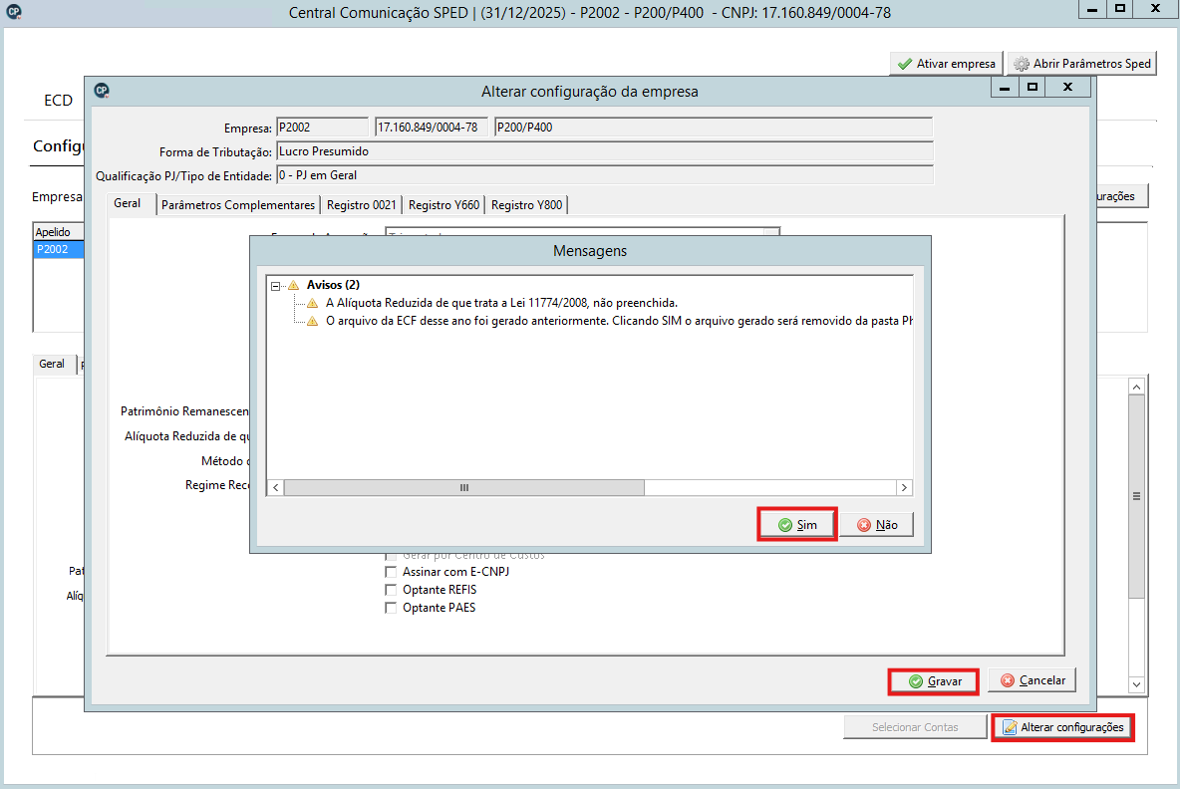
Task: Toggle the Assinar com E-CNPJ checkbox
Action: tap(391, 573)
